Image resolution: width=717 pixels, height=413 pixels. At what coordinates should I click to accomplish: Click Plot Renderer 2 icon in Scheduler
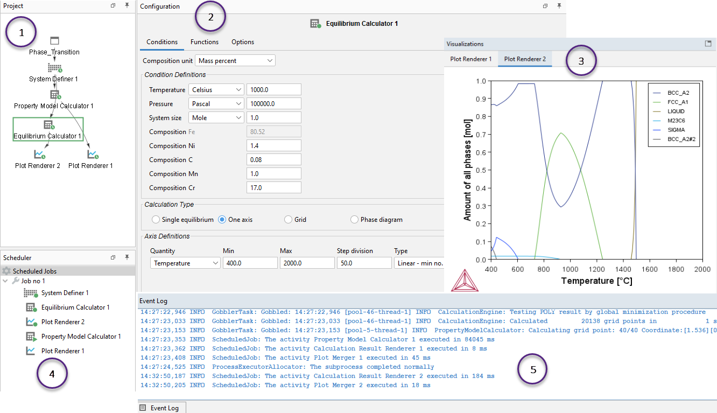pyautogui.click(x=31, y=322)
